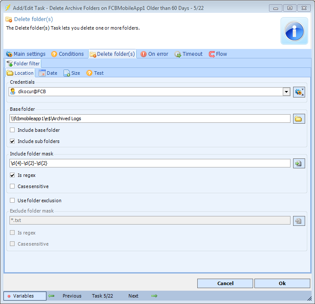
Task: Click the Cancel button
Action: point(225,283)
